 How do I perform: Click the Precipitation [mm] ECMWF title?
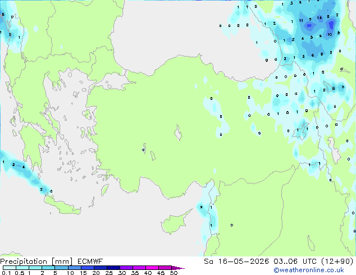pos(51,262)
